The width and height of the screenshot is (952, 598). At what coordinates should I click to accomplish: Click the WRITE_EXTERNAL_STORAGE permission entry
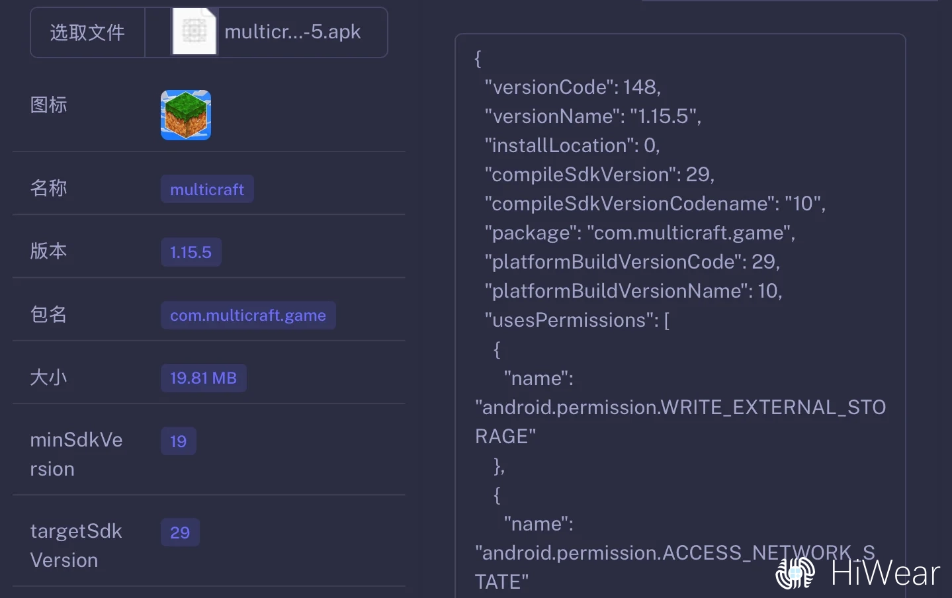[680, 408]
